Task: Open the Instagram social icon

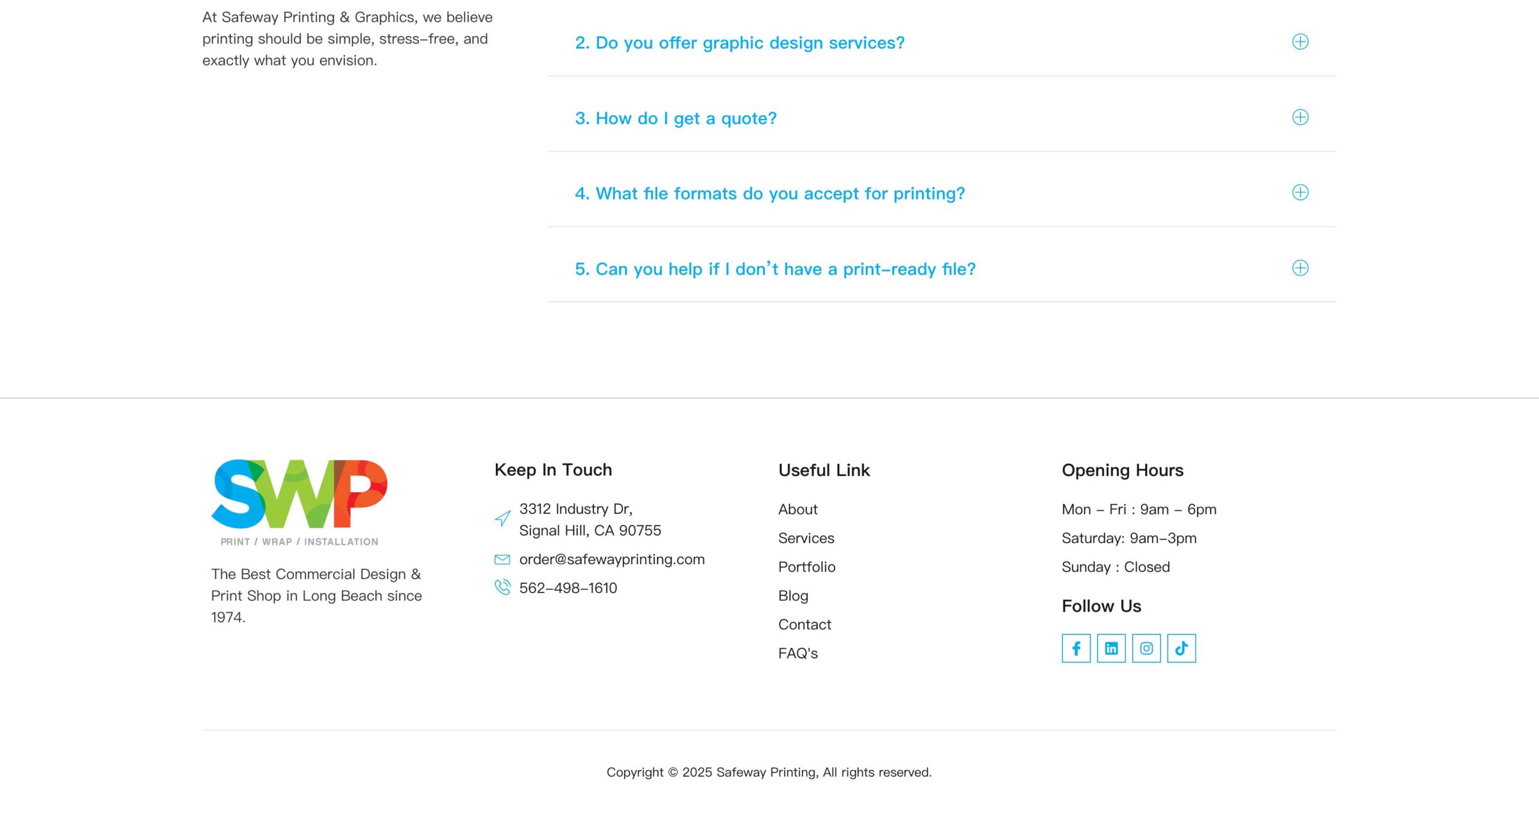Action: pos(1146,648)
